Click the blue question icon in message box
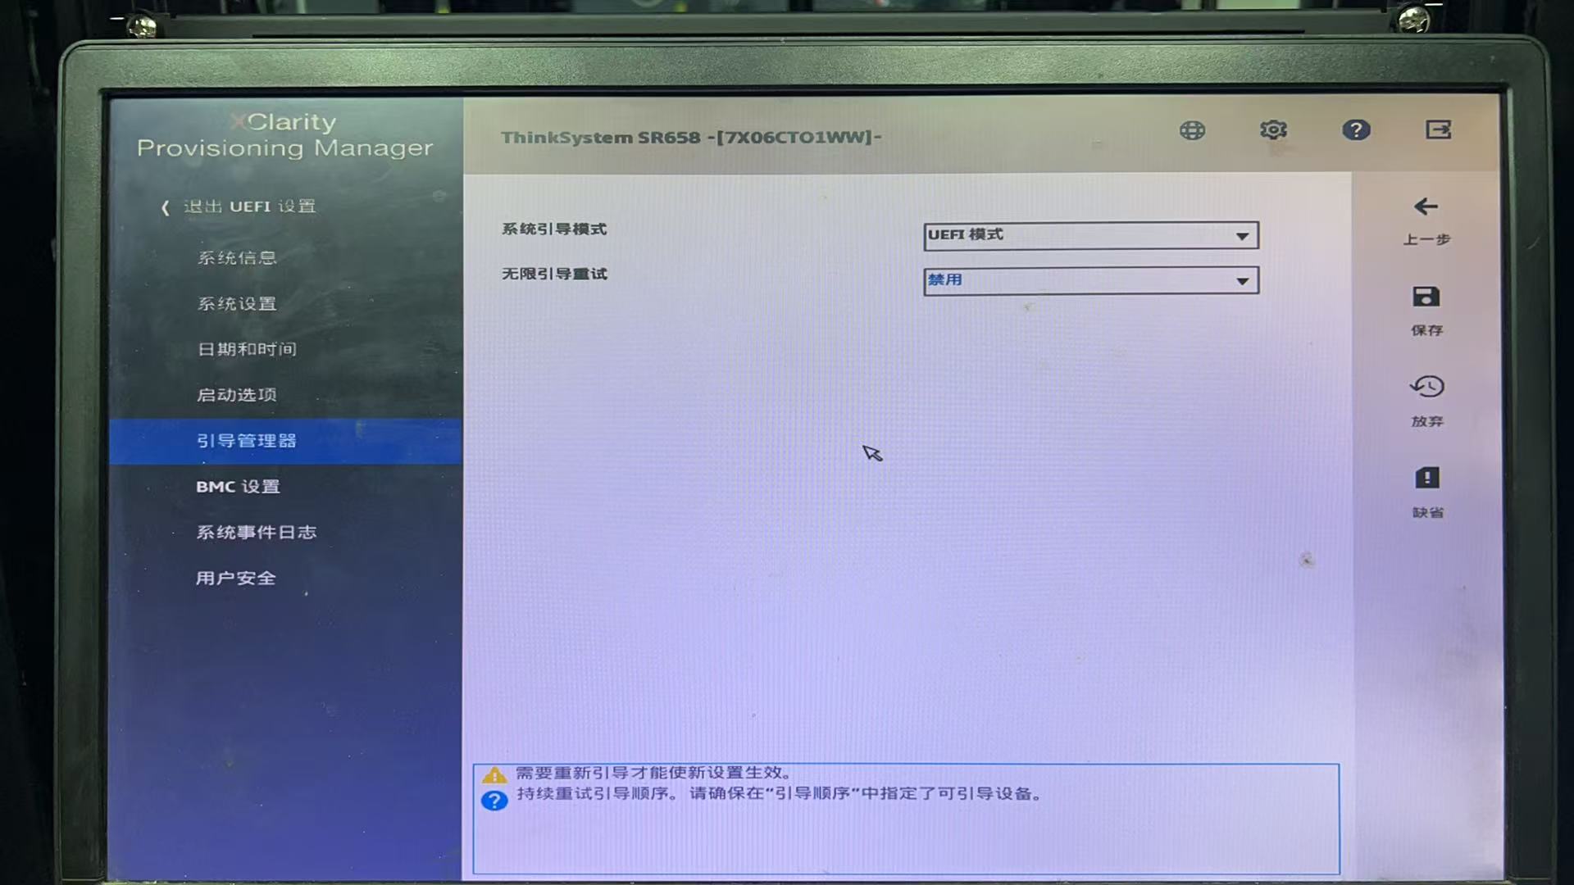This screenshot has height=885, width=1574. click(x=494, y=801)
